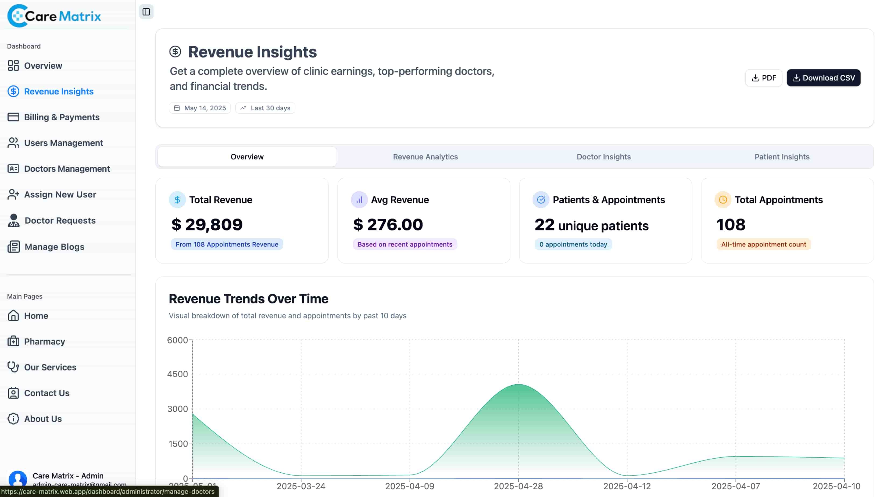Screen dimensions: 894x497
Task: Click the Patients & Appointments check icon
Action: coord(541,200)
